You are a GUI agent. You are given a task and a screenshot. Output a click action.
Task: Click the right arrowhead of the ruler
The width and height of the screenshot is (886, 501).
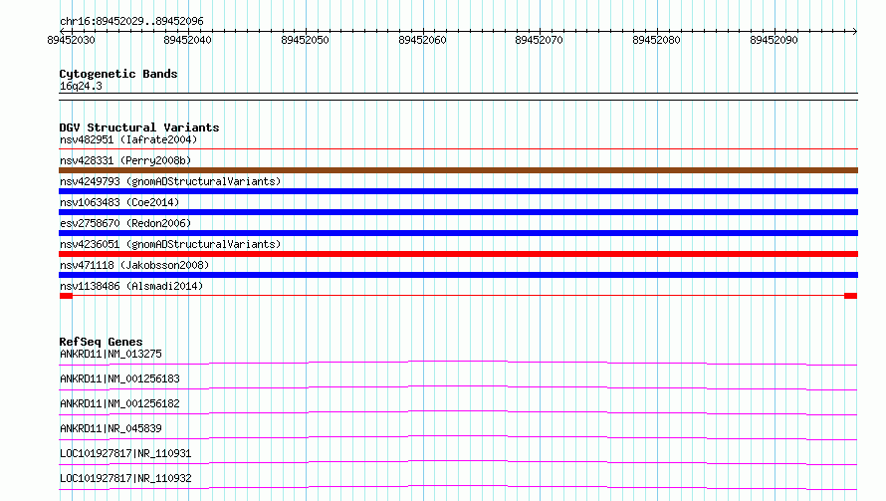click(855, 31)
